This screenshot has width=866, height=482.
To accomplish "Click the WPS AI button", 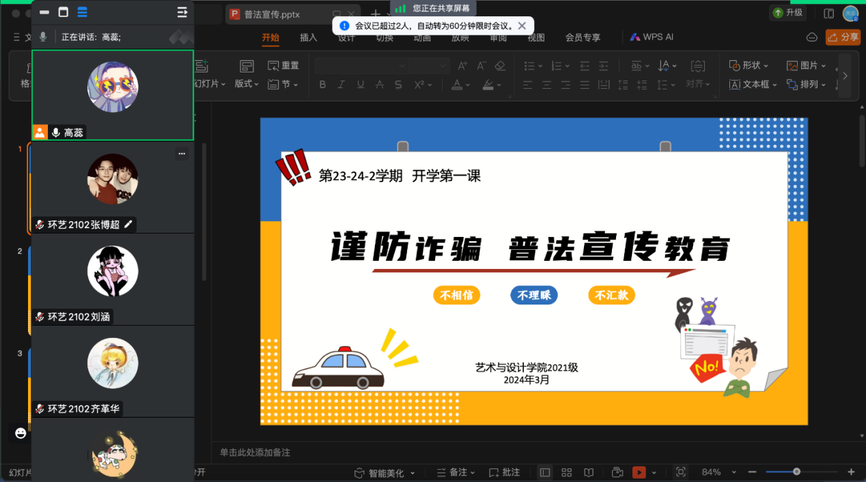I will click(x=652, y=38).
